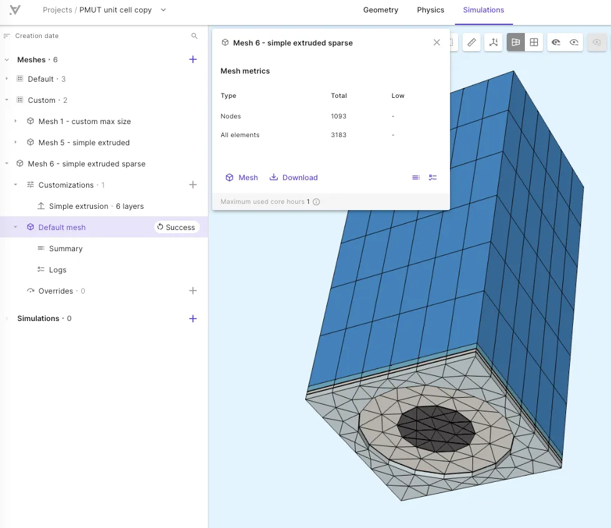The height and width of the screenshot is (528, 611).
Task: Toggle perspective view mode
Action: pyautogui.click(x=516, y=42)
